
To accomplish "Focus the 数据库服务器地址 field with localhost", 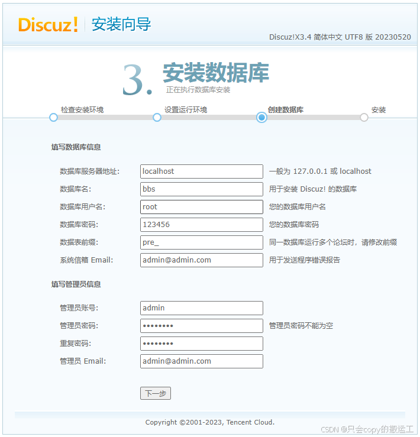I will click(202, 171).
